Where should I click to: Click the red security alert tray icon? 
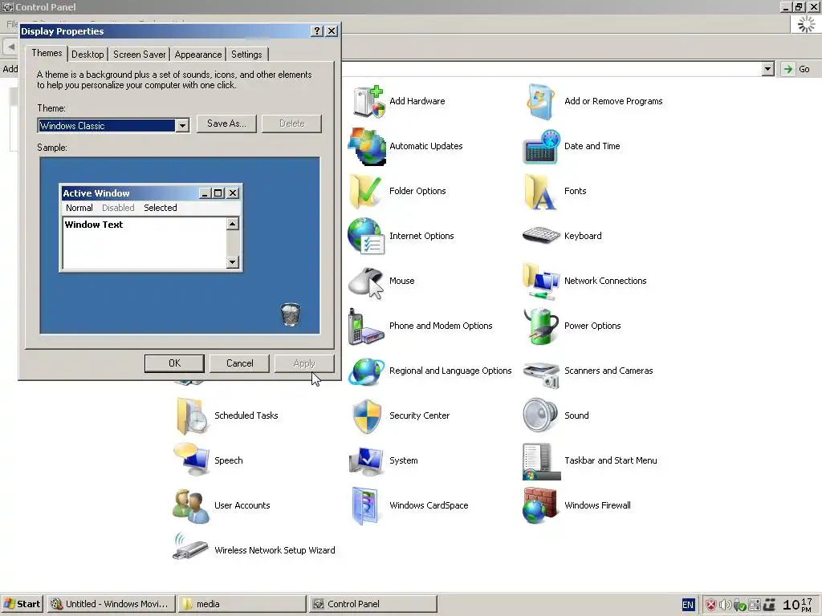tap(711, 605)
